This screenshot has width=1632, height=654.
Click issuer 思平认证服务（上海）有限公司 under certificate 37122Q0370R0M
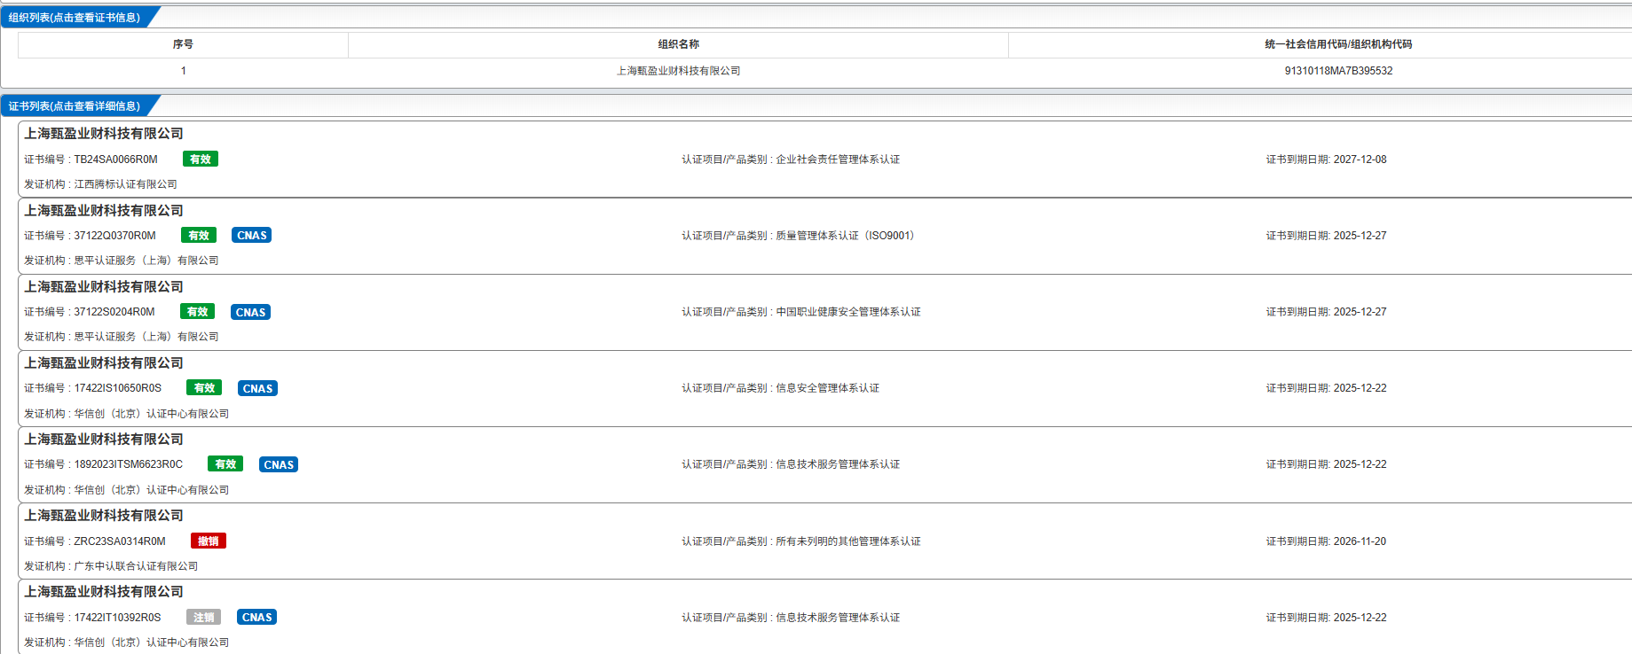coord(146,261)
